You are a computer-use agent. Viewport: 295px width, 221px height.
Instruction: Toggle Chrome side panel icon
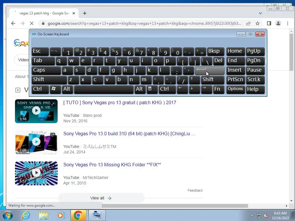tap(269, 23)
